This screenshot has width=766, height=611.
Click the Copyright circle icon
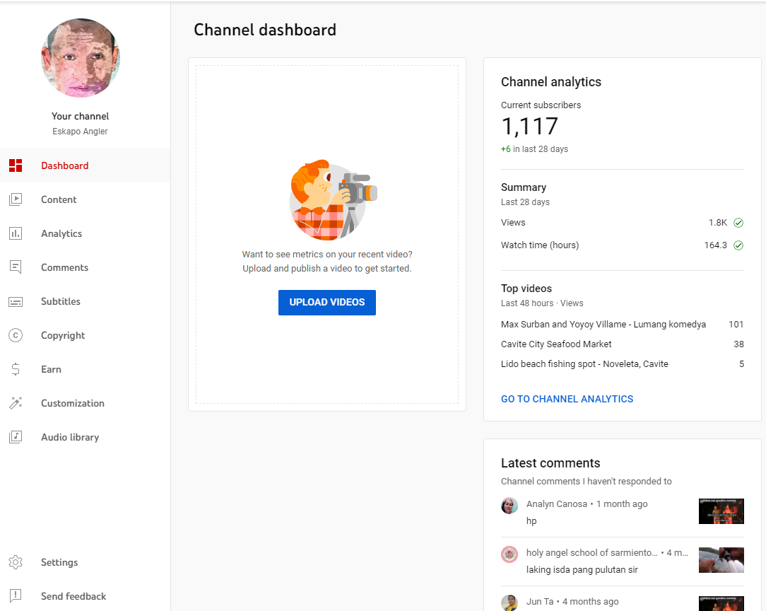[x=16, y=335]
